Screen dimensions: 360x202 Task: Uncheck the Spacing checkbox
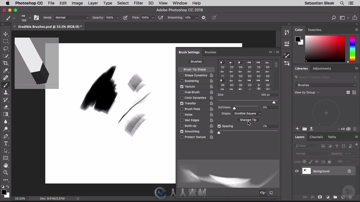(219, 126)
